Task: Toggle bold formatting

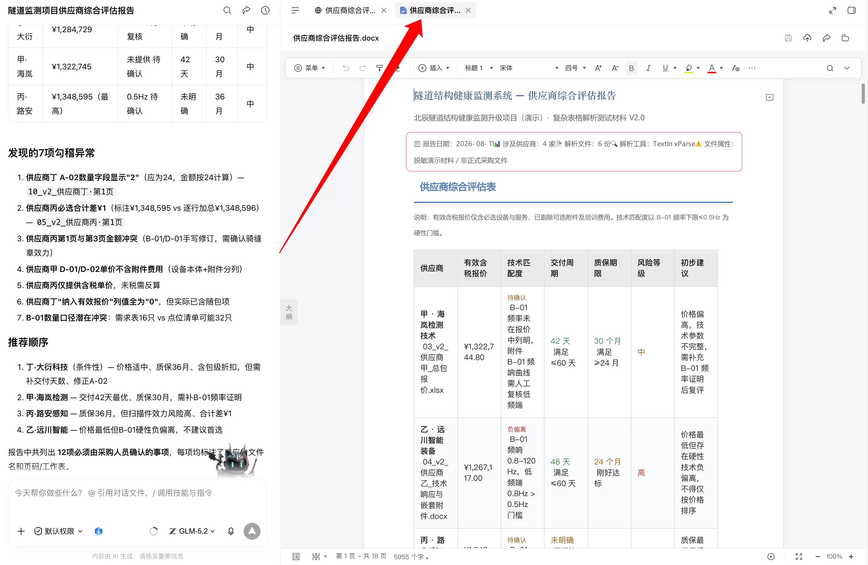Action: (631, 68)
